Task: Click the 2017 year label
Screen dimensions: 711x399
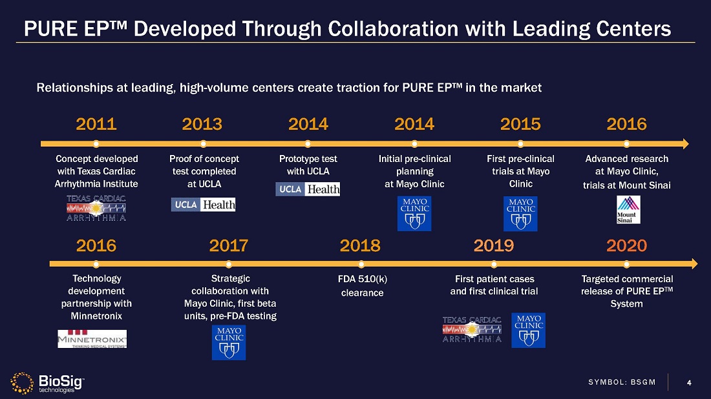Action: [229, 245]
